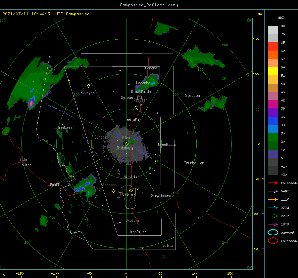The image size is (298, 278).
Task: Select the red forecast oval icon
Action: point(273,241)
